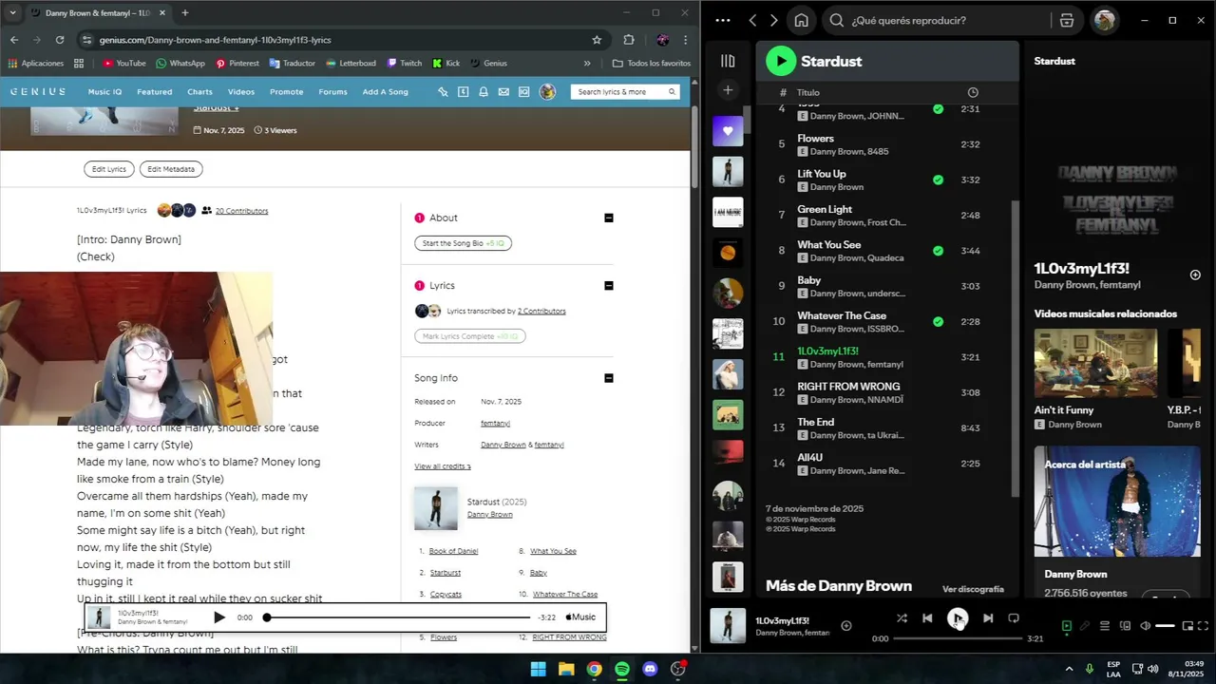Add the current track to Liked Songs in the Spotify bar
The width and height of the screenshot is (1216, 684).
click(846, 626)
